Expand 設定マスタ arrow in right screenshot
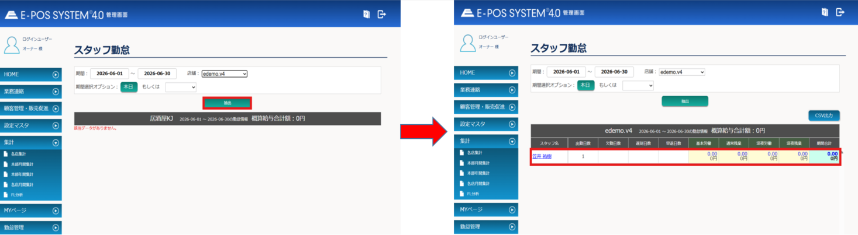 pos(512,124)
